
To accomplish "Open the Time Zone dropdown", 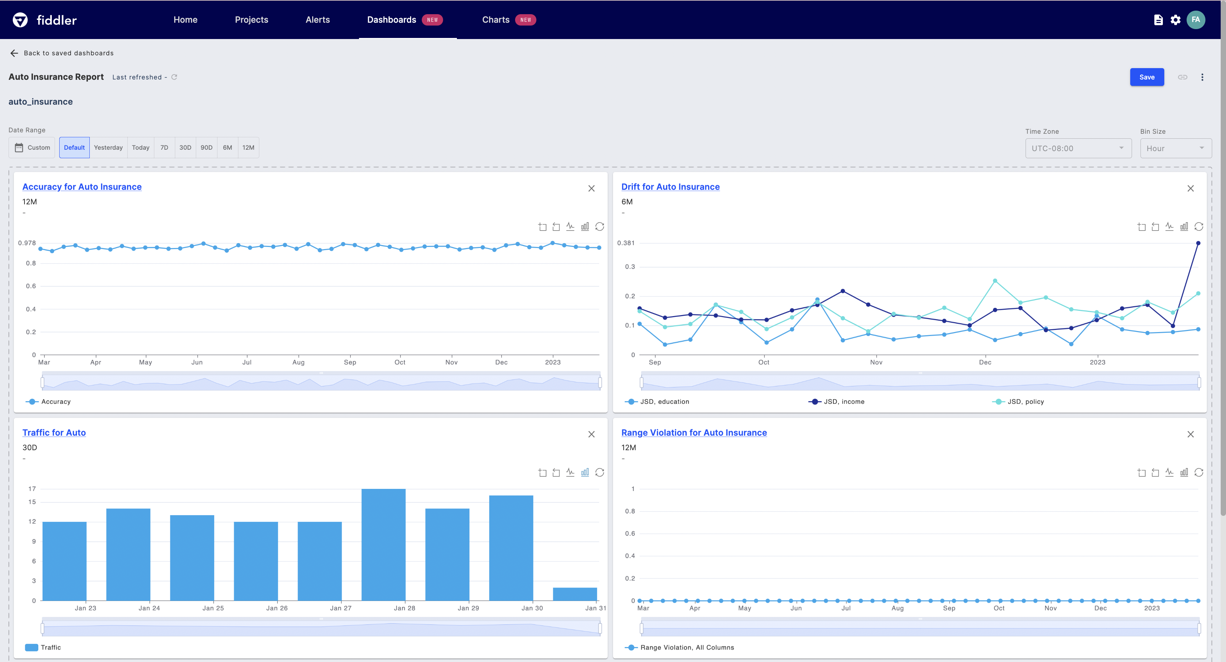I will click(1078, 149).
